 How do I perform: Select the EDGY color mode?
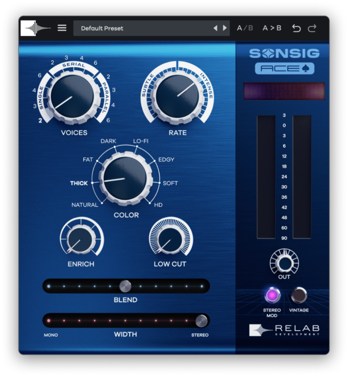pyautogui.click(x=166, y=159)
